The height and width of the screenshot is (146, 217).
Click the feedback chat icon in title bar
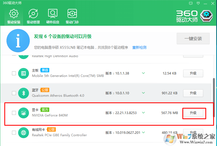[191, 3]
